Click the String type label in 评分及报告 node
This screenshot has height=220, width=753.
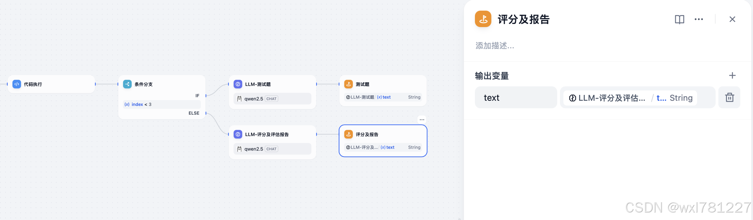414,147
